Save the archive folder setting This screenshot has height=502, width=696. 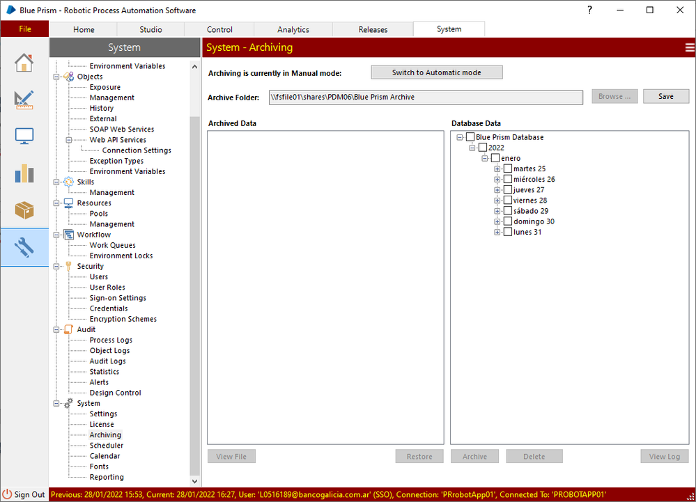coord(666,96)
